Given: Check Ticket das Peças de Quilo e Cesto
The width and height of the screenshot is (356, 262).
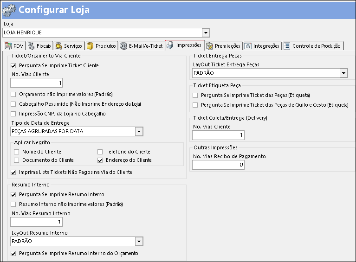Looking at the screenshot, I should (x=195, y=105).
